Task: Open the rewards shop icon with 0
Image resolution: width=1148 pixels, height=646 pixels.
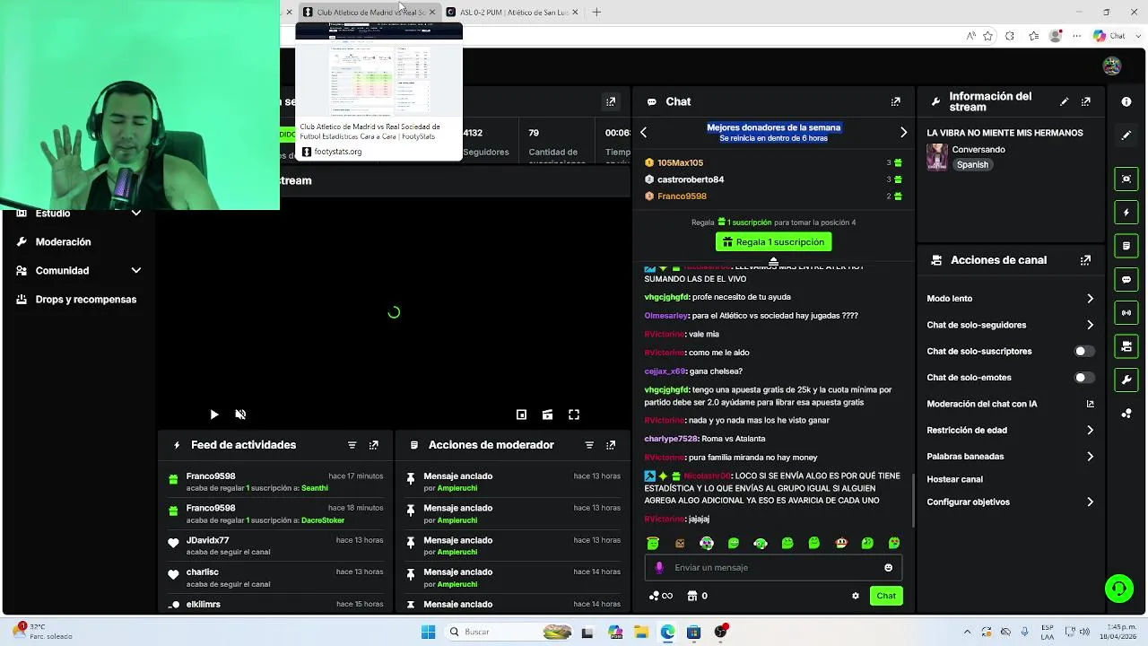Action: pos(697,596)
